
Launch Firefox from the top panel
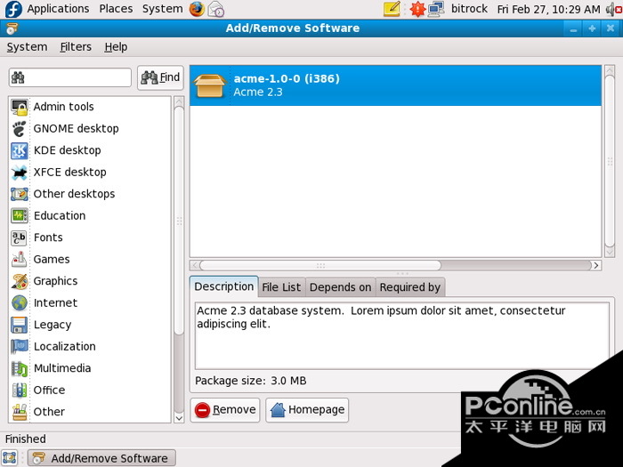pos(197,9)
